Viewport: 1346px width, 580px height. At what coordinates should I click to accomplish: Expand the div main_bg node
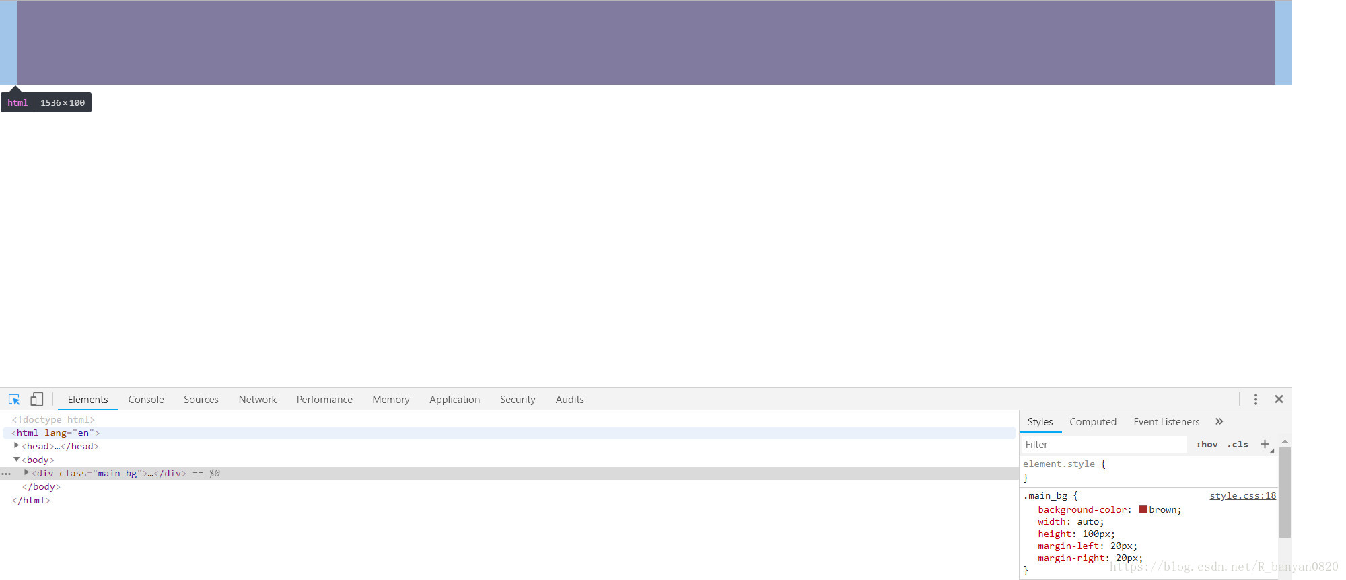26,472
